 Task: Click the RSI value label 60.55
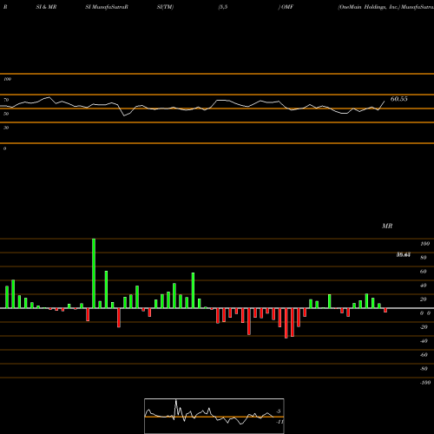(x=398, y=99)
